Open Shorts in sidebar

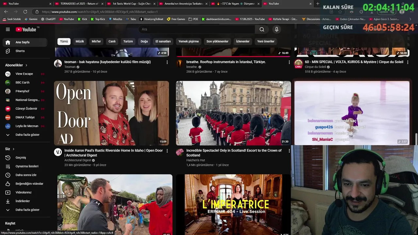25,51
